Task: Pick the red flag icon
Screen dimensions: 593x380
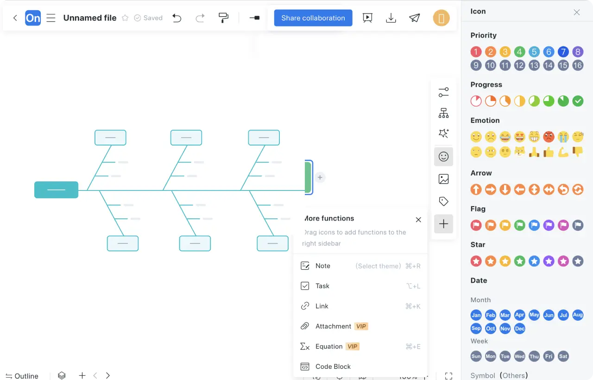Action: click(x=476, y=225)
